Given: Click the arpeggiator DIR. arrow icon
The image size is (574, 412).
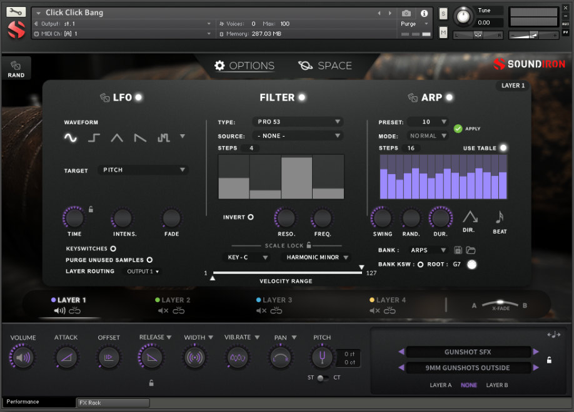Looking at the screenshot, I should (470, 218).
